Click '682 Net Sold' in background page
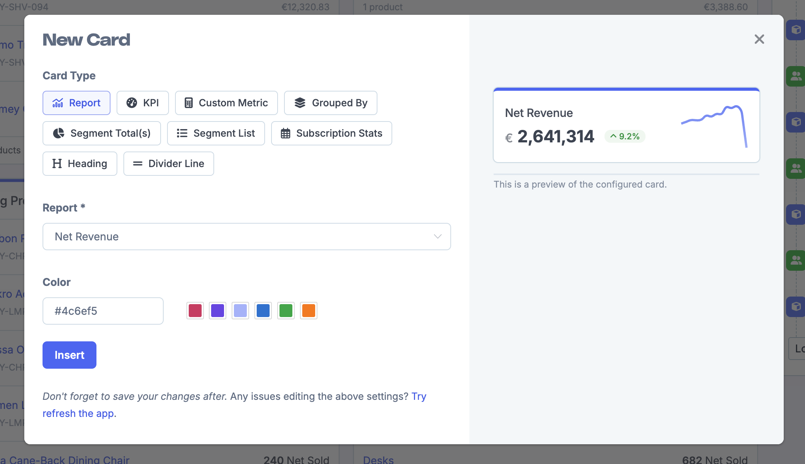 [715, 459]
